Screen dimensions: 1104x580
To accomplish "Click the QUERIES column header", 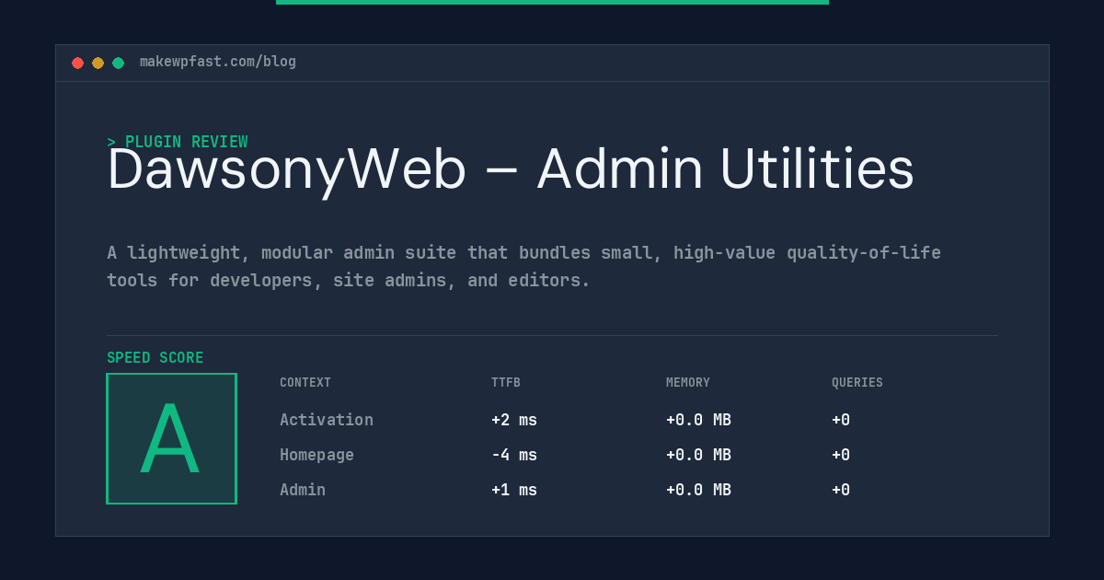I will click(x=857, y=383).
